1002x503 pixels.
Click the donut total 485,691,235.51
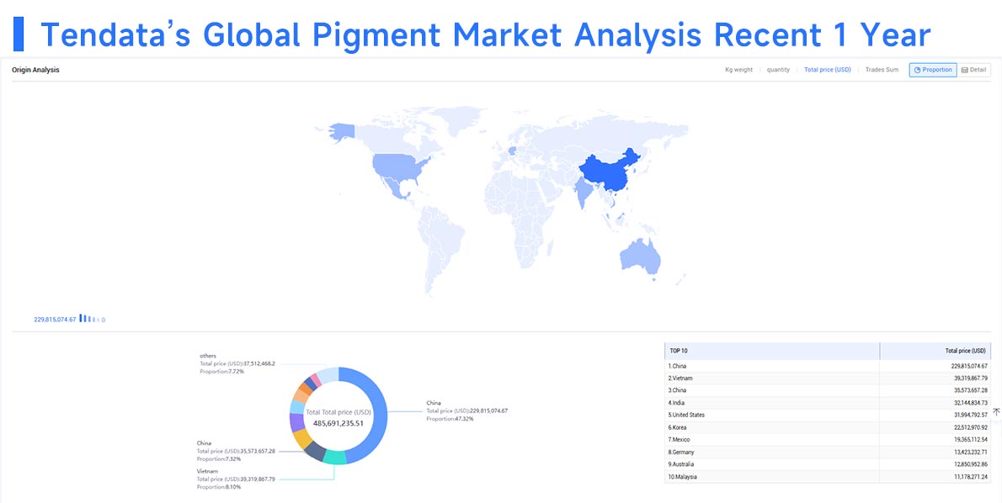[338, 422]
